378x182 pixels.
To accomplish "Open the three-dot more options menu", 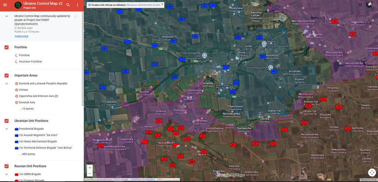I will [x=78, y=5].
